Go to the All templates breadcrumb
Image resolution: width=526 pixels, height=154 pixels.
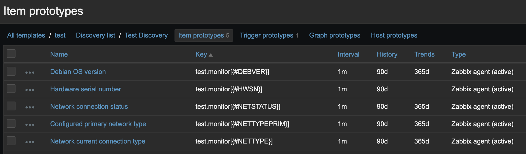[x=26, y=35]
